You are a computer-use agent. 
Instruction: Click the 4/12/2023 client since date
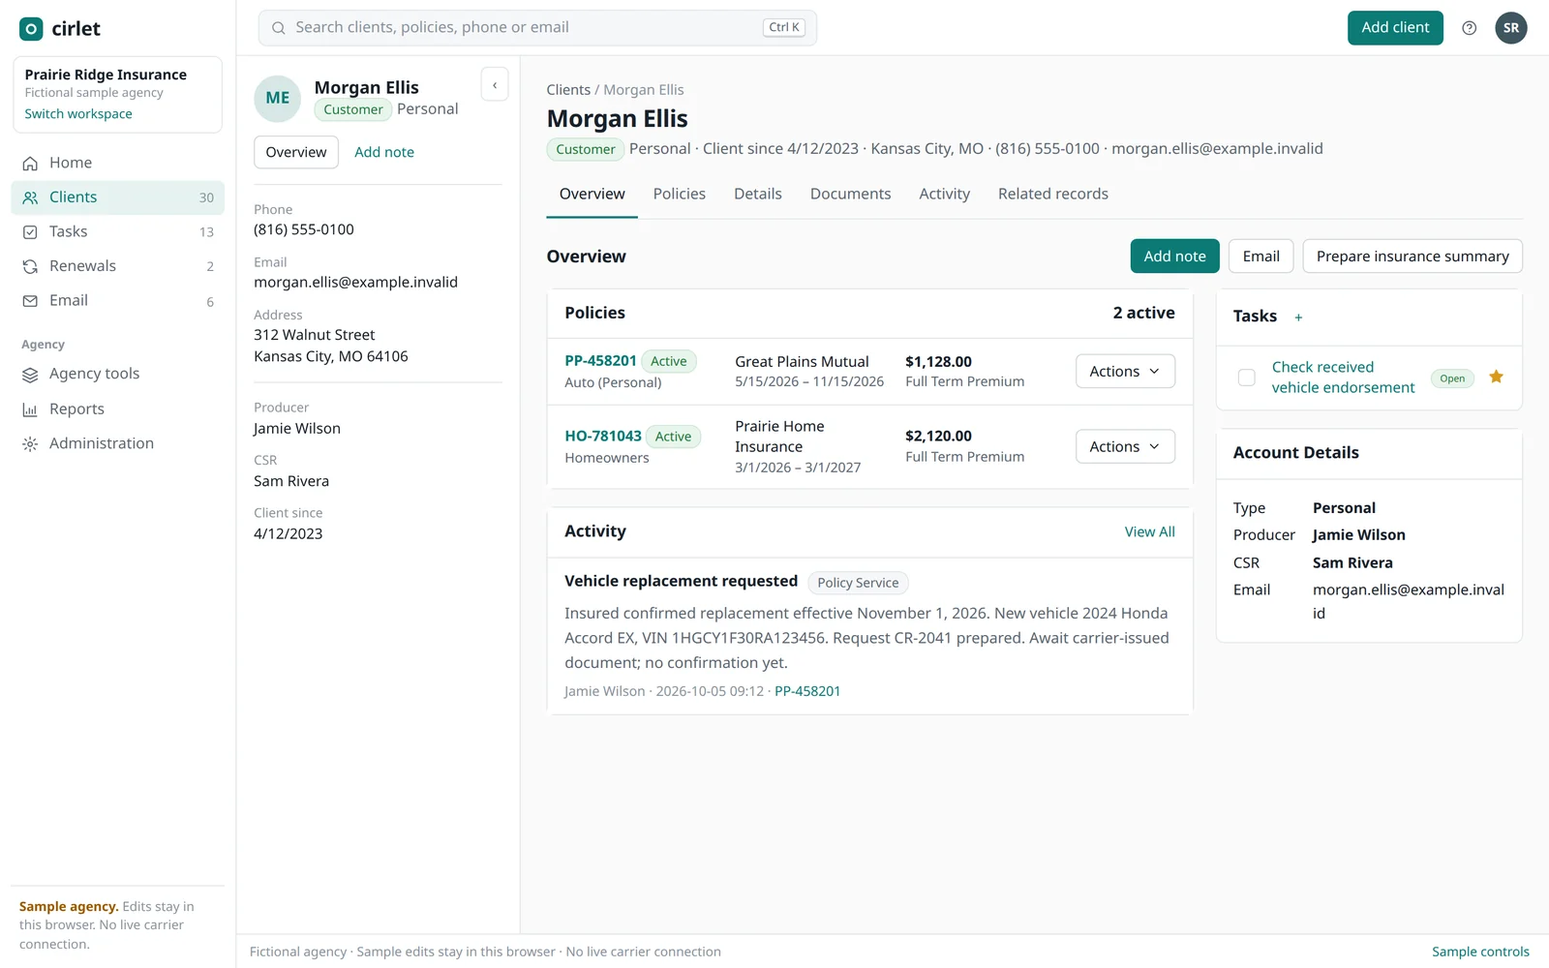point(289,534)
